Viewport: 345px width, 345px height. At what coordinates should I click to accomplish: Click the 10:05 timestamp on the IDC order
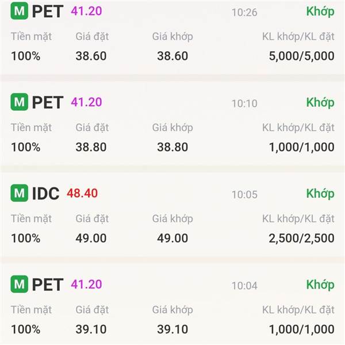pos(244,194)
